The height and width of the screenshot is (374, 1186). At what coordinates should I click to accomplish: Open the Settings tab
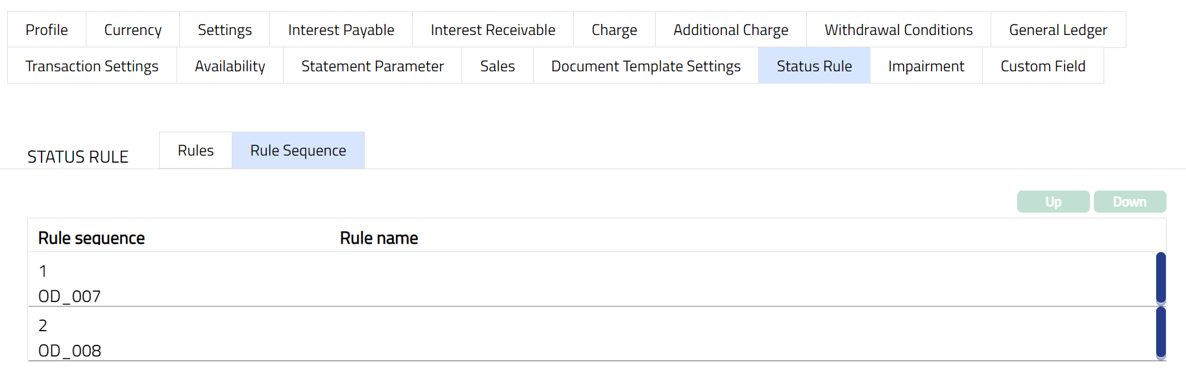225,30
